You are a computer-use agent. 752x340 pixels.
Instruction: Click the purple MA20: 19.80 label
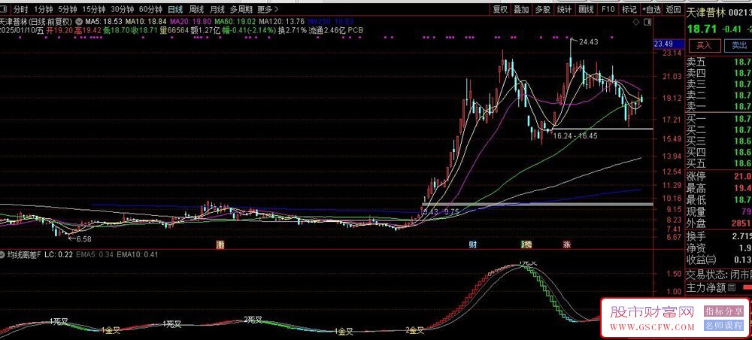(x=191, y=22)
